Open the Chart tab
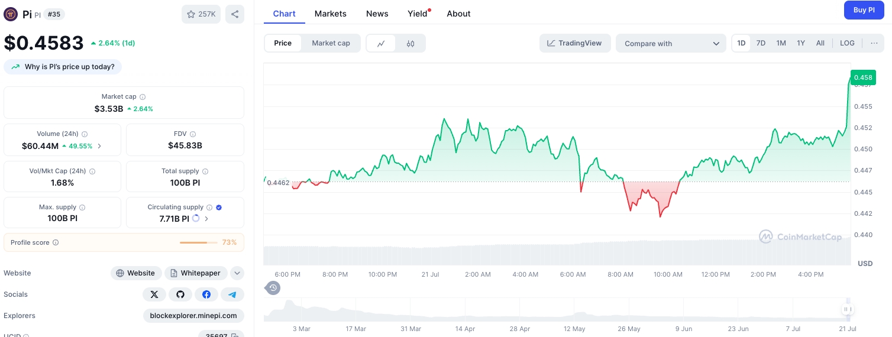 285,14
